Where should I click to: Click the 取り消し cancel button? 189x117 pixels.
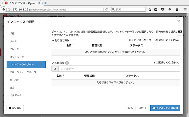pyautogui.click(x=15, y=108)
